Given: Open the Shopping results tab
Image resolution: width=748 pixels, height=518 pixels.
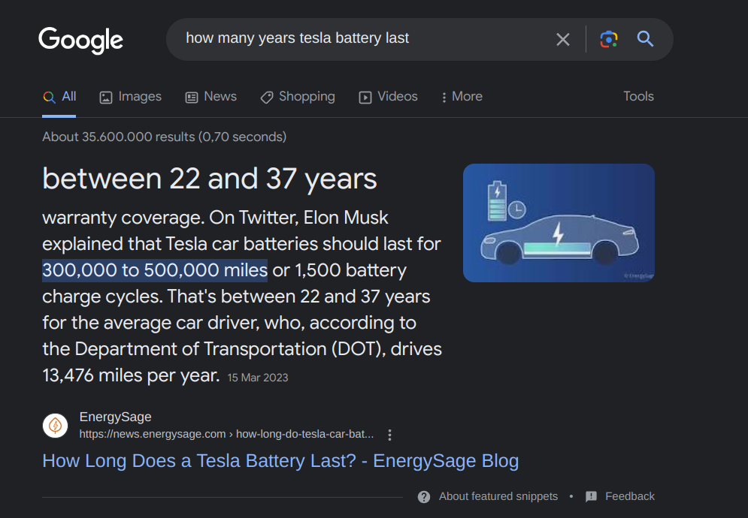Looking at the screenshot, I should pyautogui.click(x=298, y=97).
